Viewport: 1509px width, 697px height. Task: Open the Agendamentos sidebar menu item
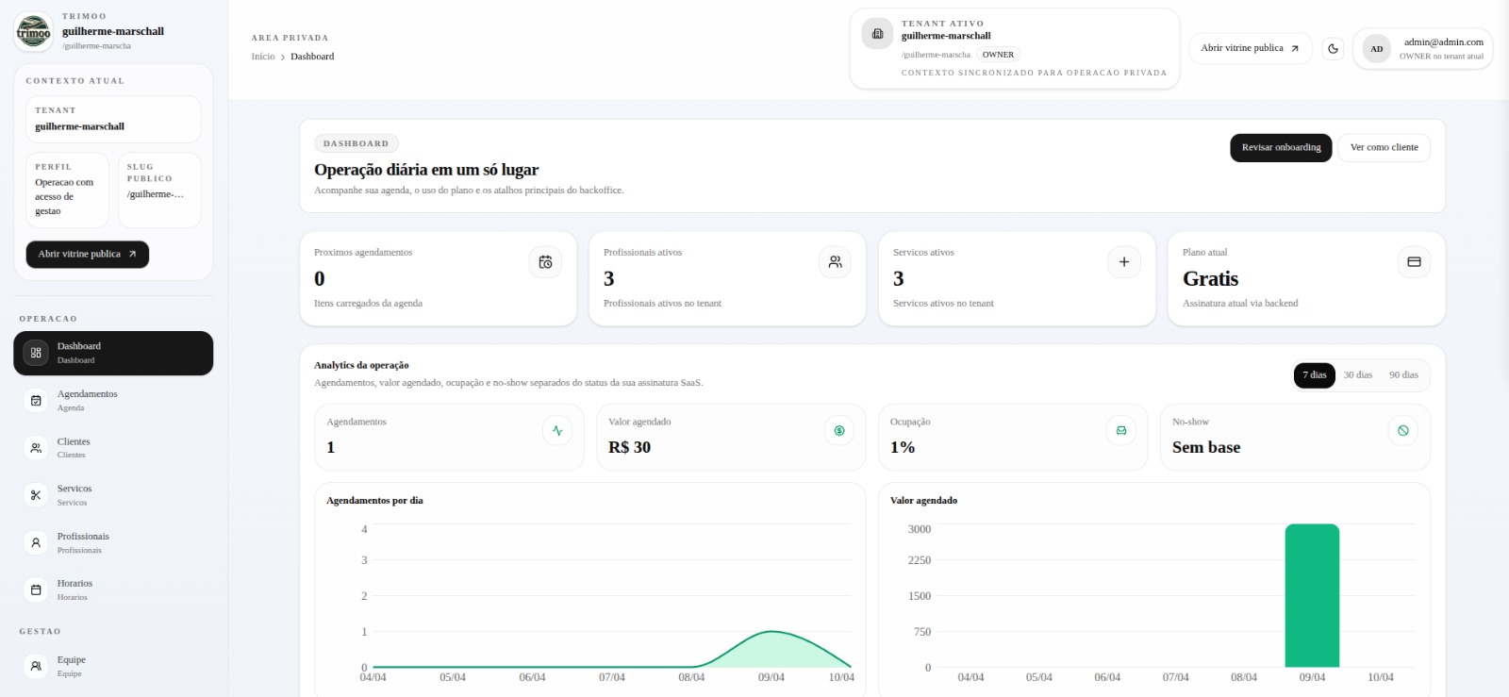coord(87,400)
